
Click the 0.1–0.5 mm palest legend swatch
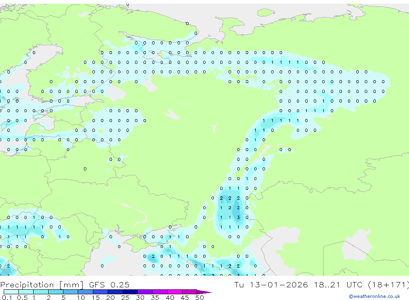11,292
